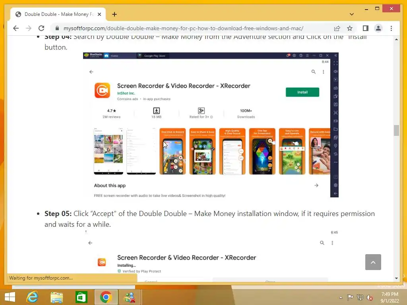The width and height of the screenshot is (407, 305).
Task: Open the Windows Start button
Action: point(10,297)
